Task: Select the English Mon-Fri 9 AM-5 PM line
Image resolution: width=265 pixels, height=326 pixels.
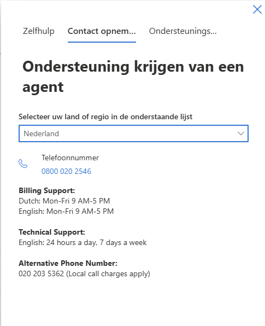Action: (x=66, y=212)
